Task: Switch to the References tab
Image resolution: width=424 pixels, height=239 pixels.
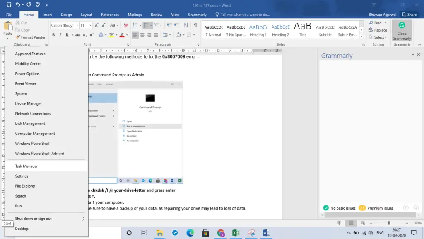Action: [x=110, y=15]
